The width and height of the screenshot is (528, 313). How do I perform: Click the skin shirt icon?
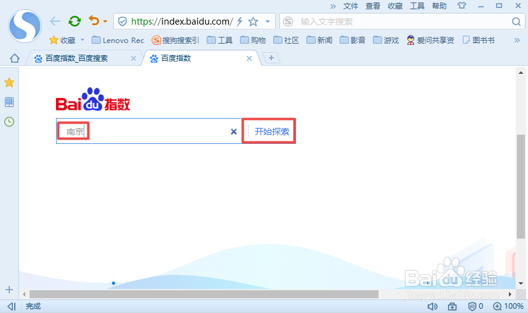pyautogui.click(x=462, y=6)
